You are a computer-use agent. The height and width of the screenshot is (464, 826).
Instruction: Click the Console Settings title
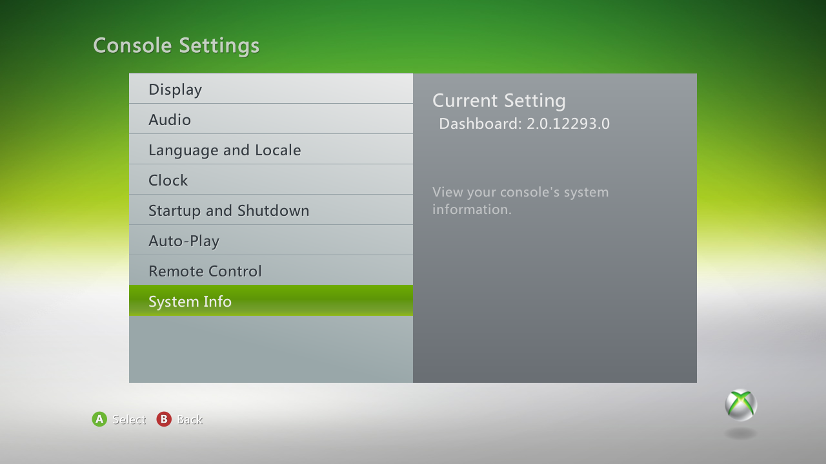176,45
